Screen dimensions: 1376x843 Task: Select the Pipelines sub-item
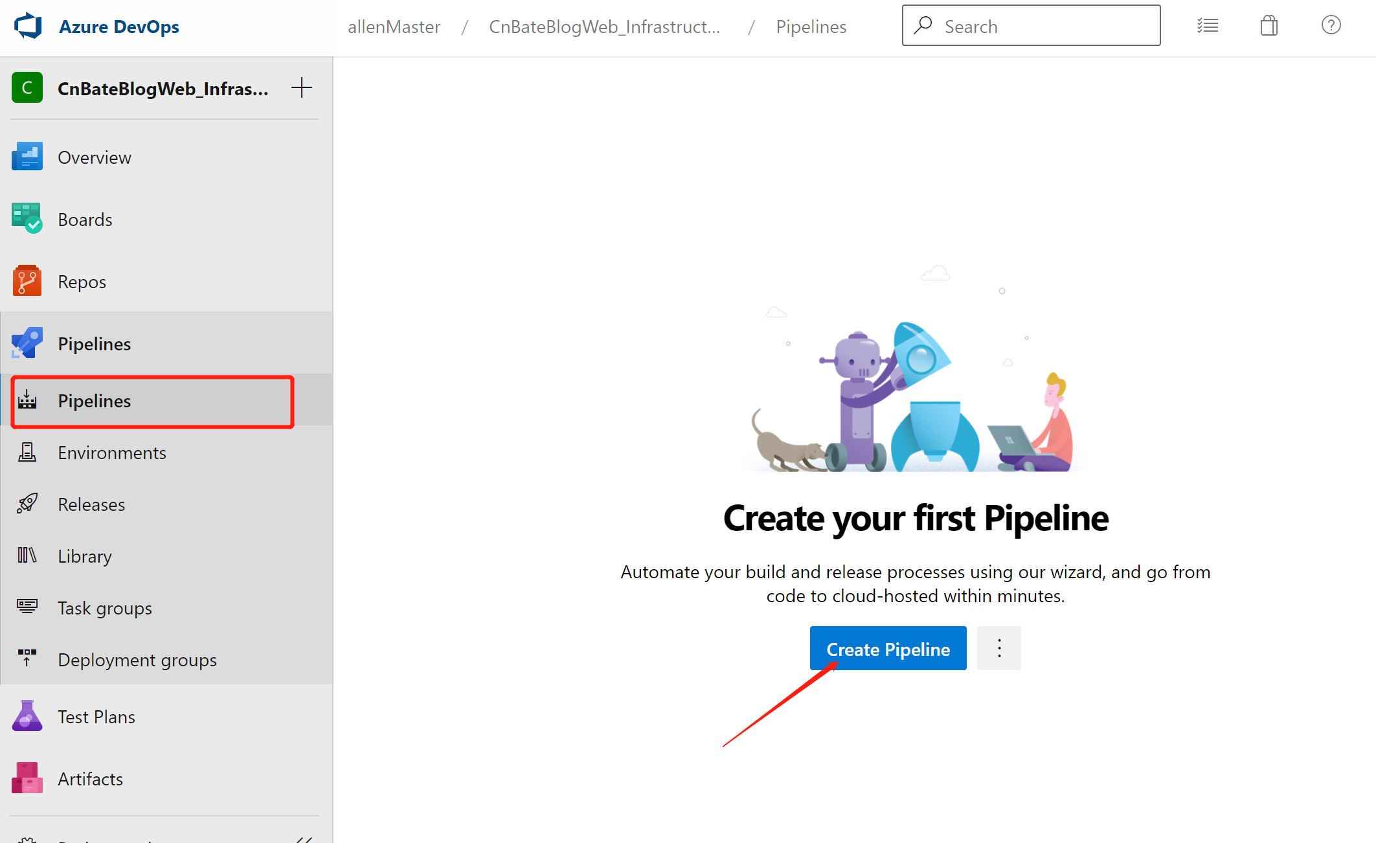166,401
